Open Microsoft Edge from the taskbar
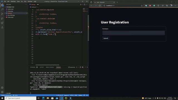 [43, 98]
